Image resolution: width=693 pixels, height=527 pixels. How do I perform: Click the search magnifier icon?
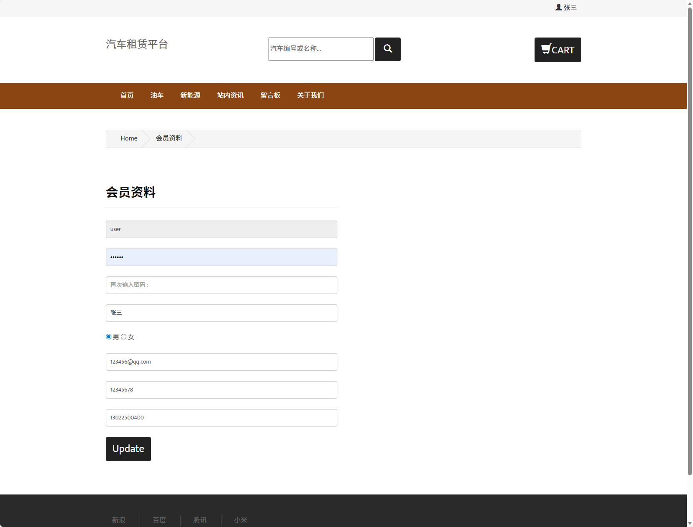click(x=387, y=49)
